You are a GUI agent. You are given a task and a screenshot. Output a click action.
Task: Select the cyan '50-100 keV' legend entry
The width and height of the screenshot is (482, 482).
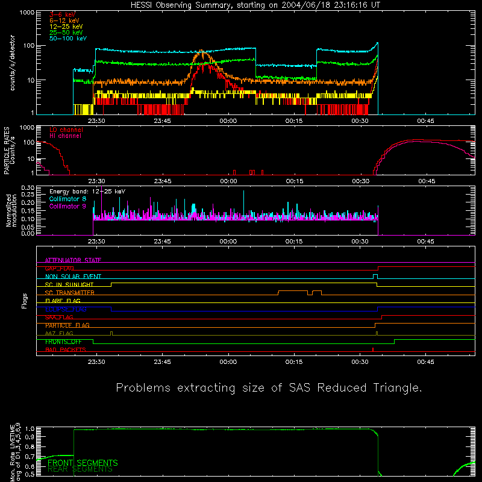pos(68,39)
